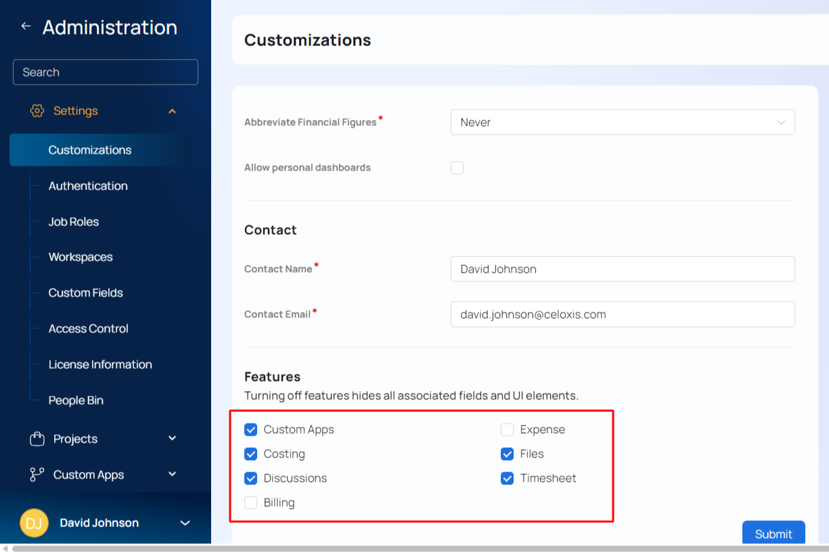829x552 pixels.
Task: Click the Settings gear icon
Action: tap(37, 111)
